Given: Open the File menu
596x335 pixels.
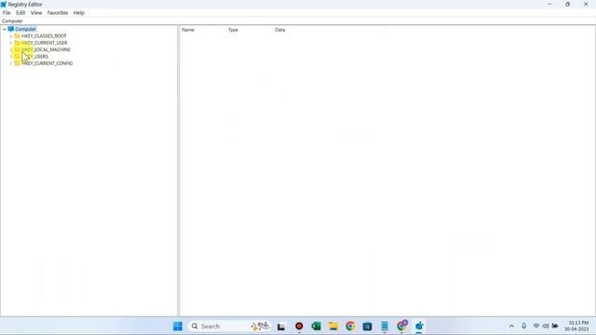Looking at the screenshot, I should click(x=7, y=12).
